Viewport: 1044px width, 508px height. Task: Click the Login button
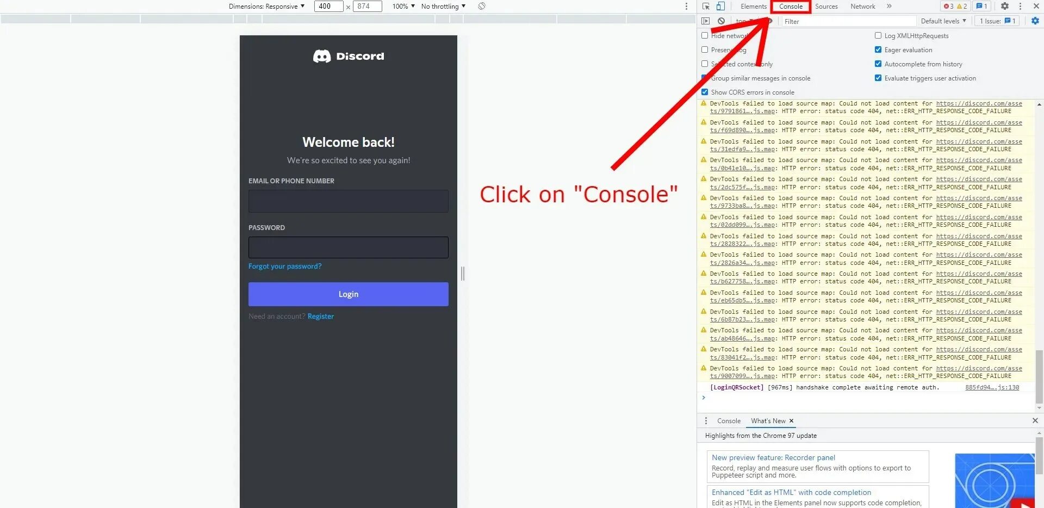tap(349, 294)
